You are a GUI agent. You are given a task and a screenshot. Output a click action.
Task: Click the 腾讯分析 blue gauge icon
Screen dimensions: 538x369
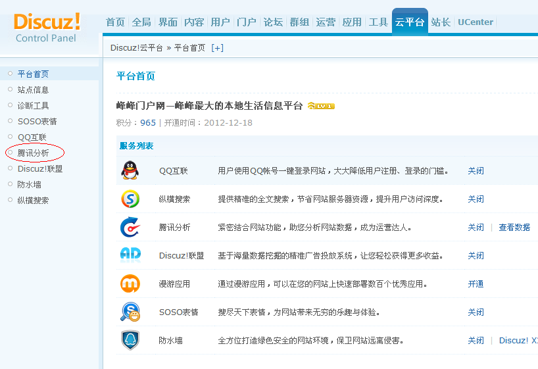(x=130, y=227)
